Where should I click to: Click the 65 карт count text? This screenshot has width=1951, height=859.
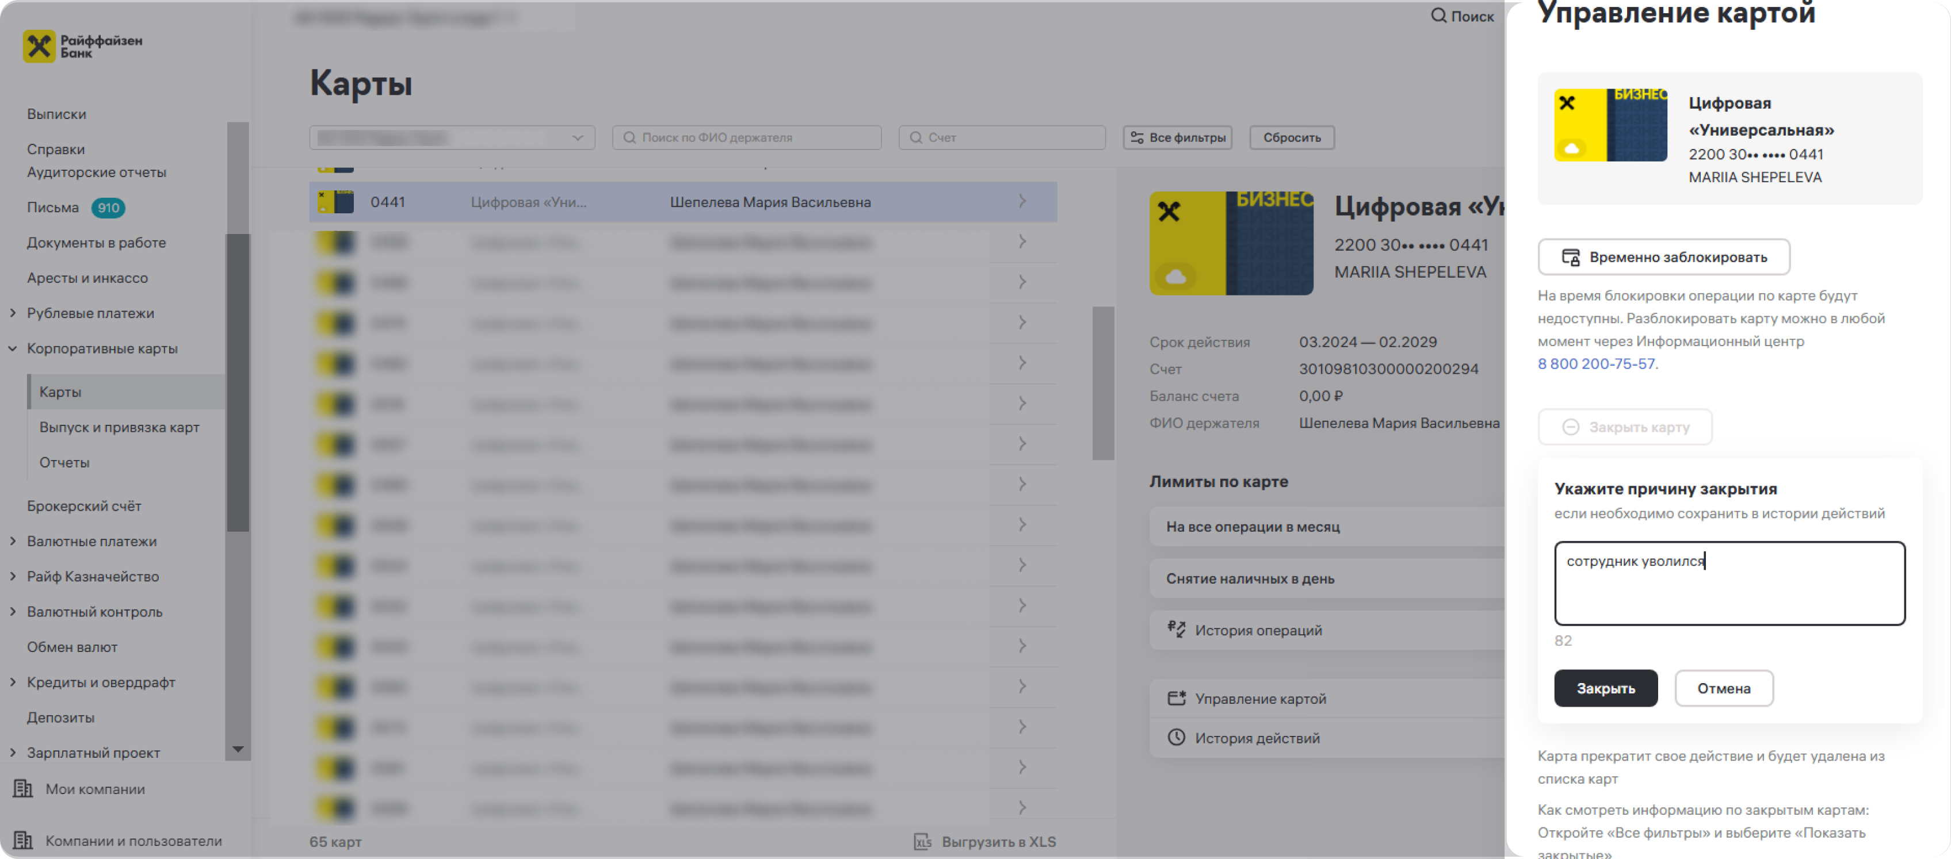(335, 842)
